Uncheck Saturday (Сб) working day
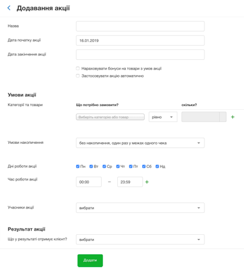244x275 pixels. [144, 166]
